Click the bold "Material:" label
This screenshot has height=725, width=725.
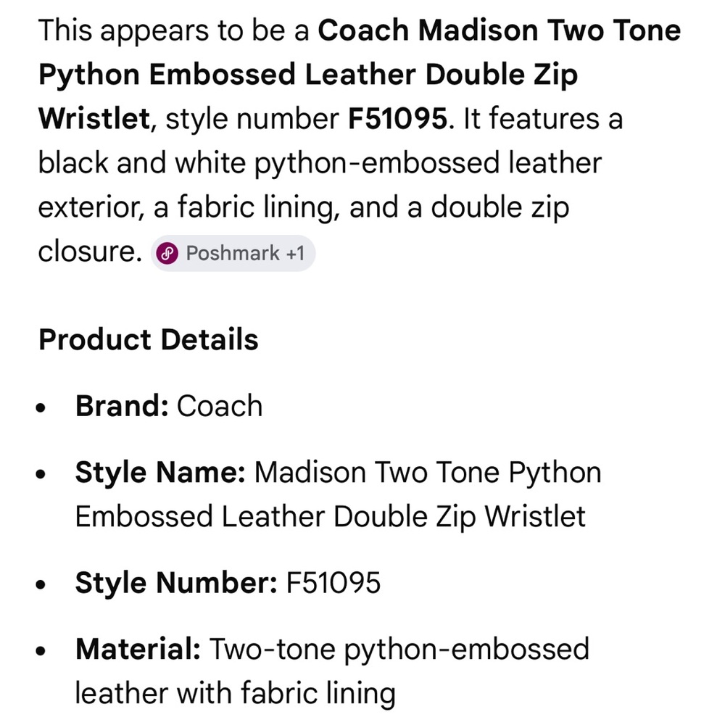click(138, 649)
